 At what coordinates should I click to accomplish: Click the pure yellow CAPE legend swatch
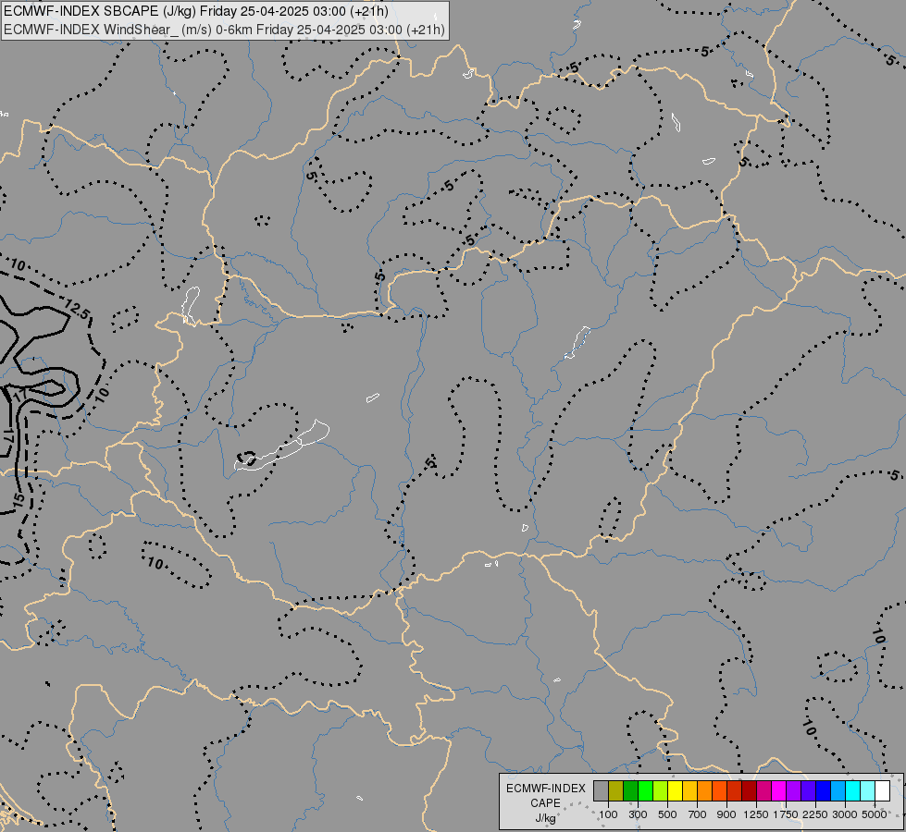click(675, 790)
